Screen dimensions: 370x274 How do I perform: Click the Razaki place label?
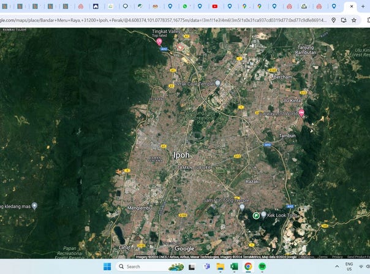[252, 181]
